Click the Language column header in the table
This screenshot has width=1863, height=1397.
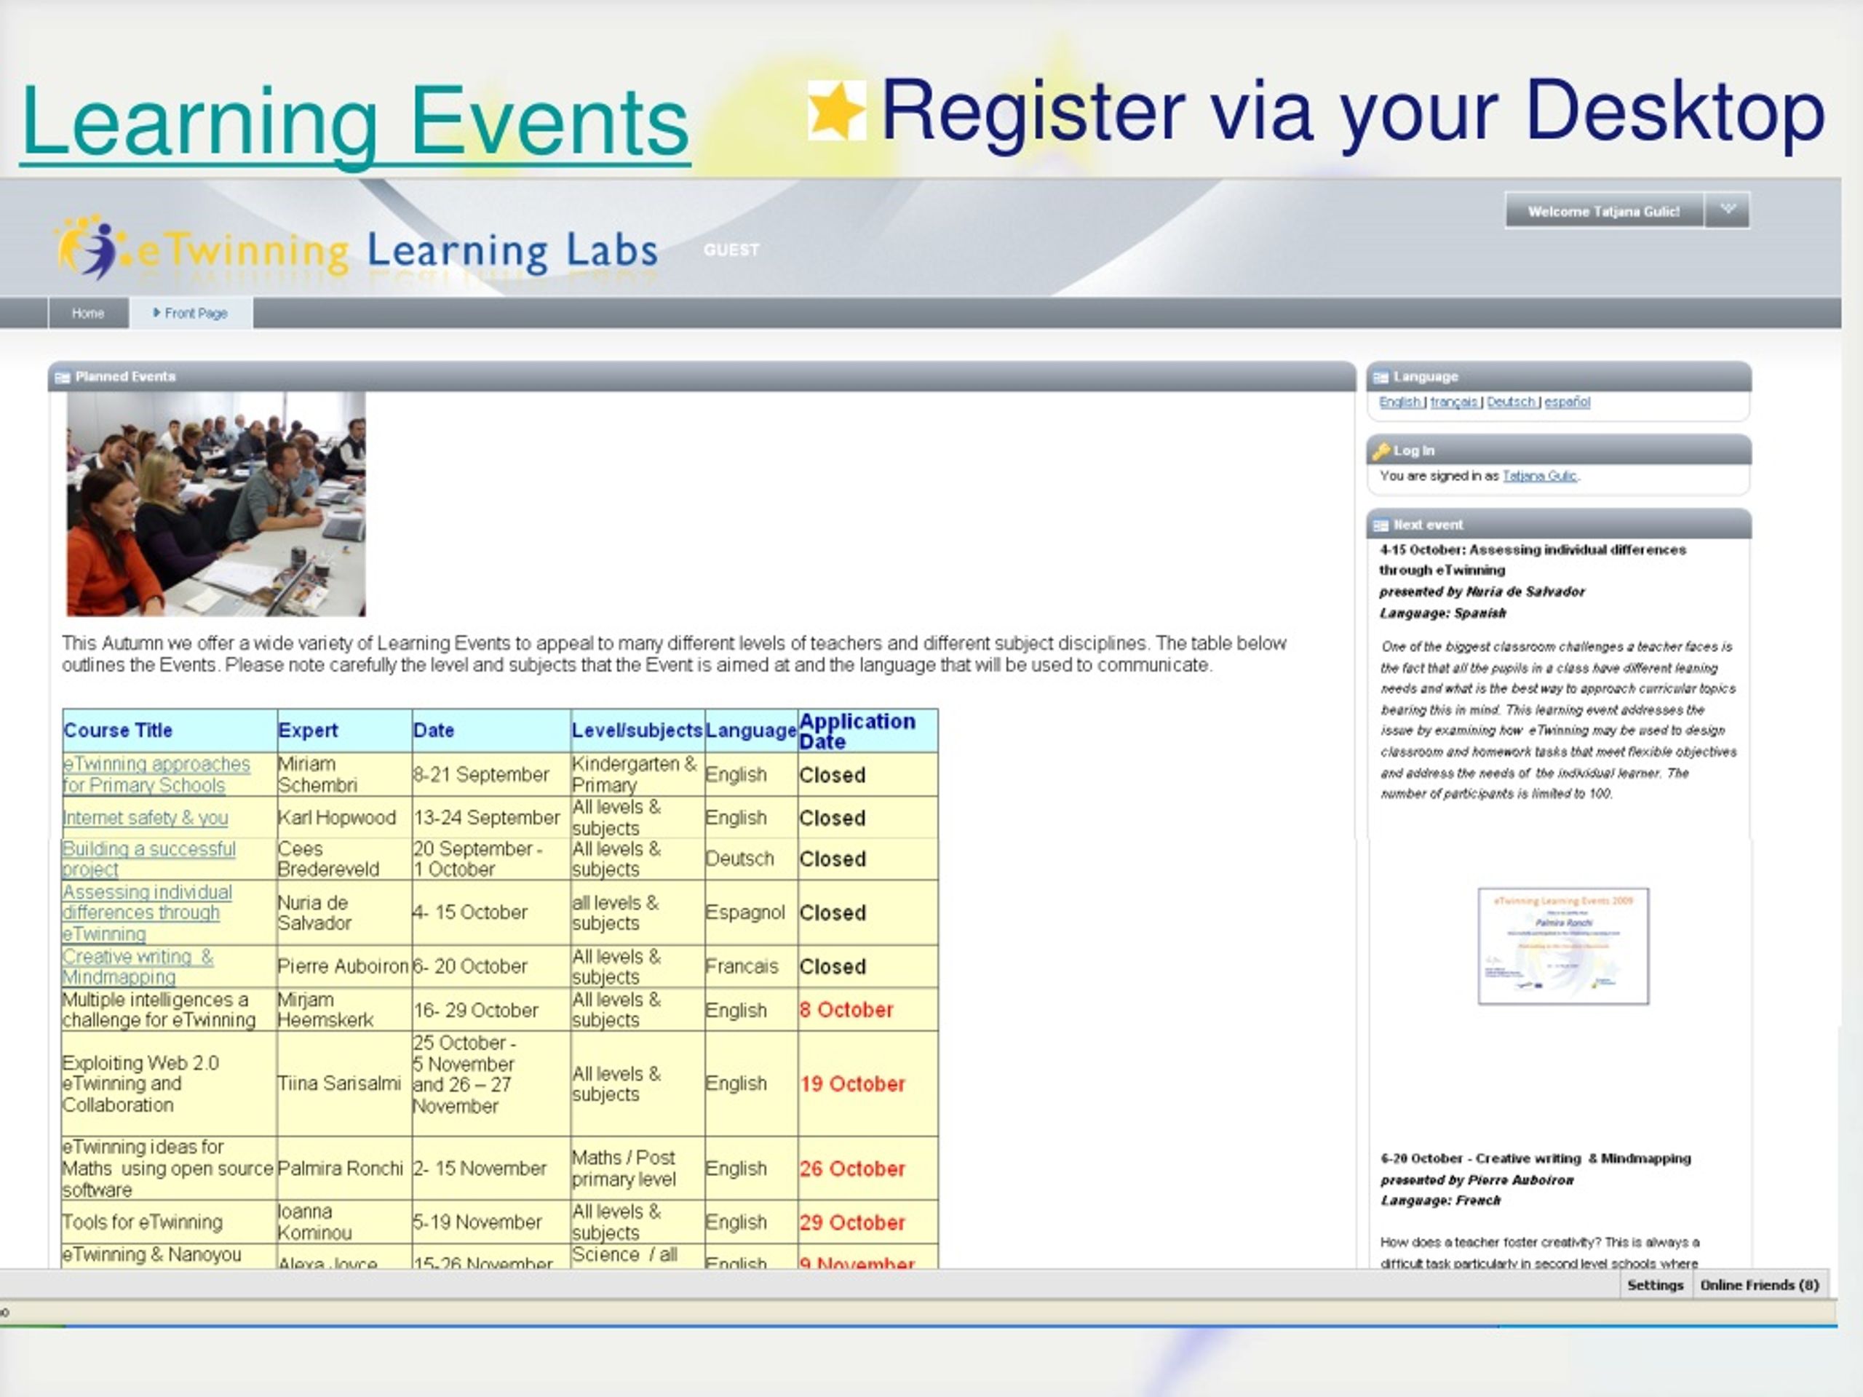(751, 730)
